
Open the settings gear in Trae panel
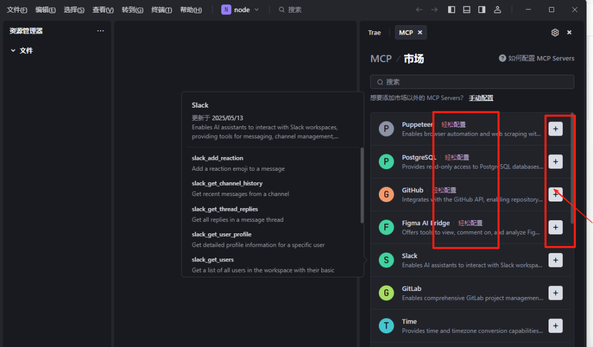(555, 32)
